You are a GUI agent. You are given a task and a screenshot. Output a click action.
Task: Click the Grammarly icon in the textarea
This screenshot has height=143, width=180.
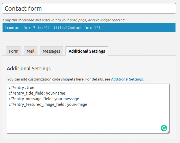(164, 128)
